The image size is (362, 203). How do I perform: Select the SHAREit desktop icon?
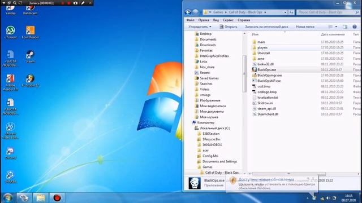click(10, 177)
